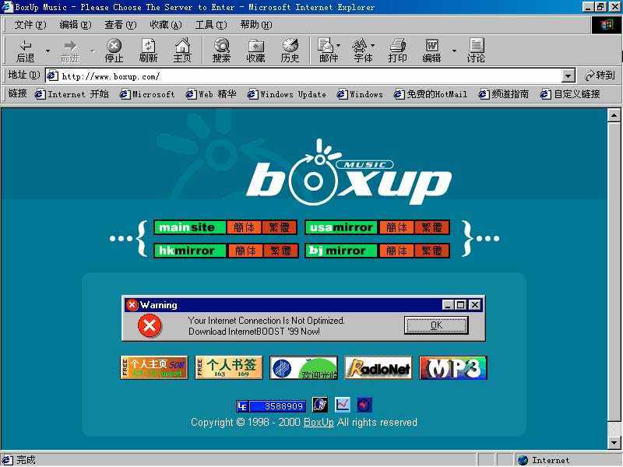The width and height of the screenshot is (623, 467).
Task: Open the Microsoft links bar shortcut
Action: [147, 94]
